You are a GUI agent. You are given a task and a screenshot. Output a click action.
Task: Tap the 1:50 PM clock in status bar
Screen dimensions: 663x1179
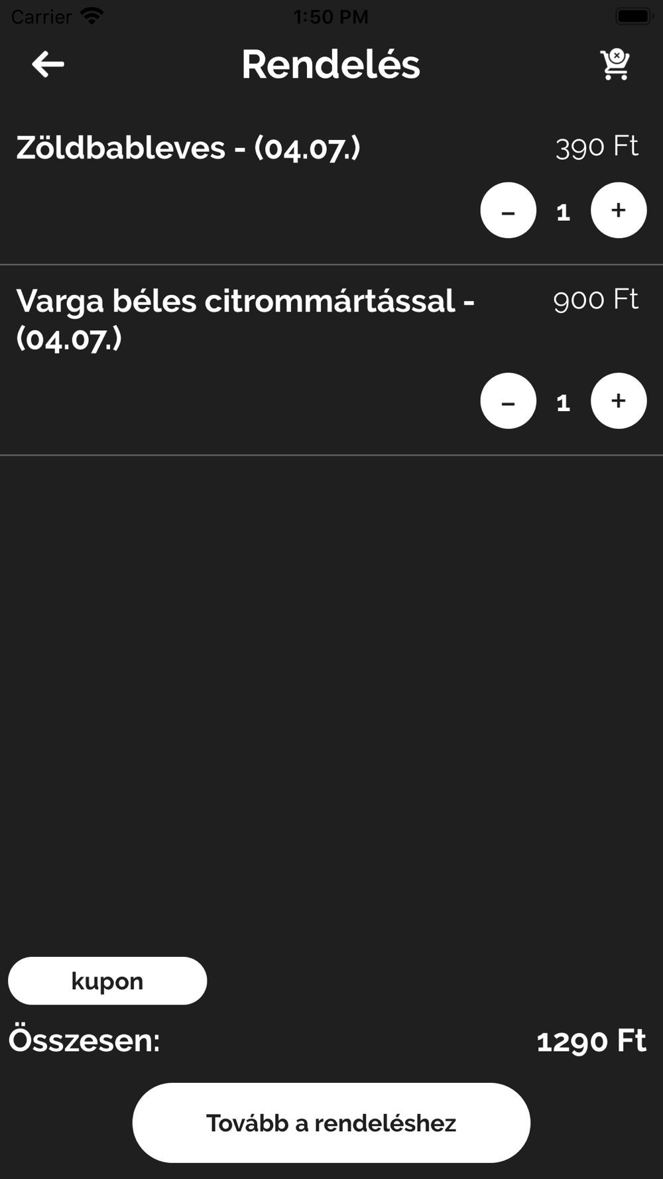(x=331, y=17)
